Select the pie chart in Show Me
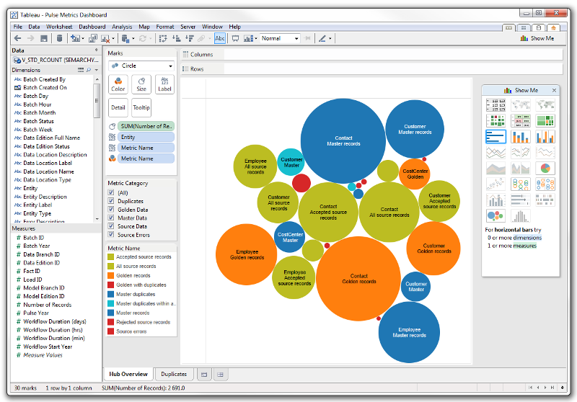The height and width of the screenshot is (402, 577). pyautogui.click(x=545, y=169)
